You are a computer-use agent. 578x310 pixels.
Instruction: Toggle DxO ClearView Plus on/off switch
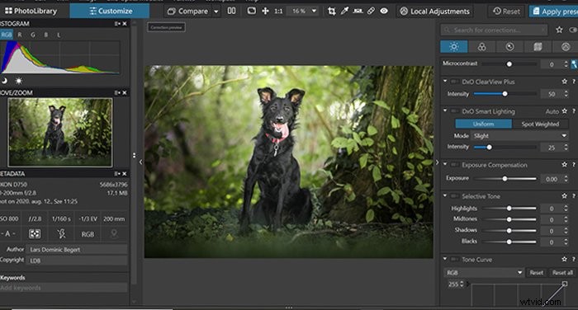pos(454,82)
